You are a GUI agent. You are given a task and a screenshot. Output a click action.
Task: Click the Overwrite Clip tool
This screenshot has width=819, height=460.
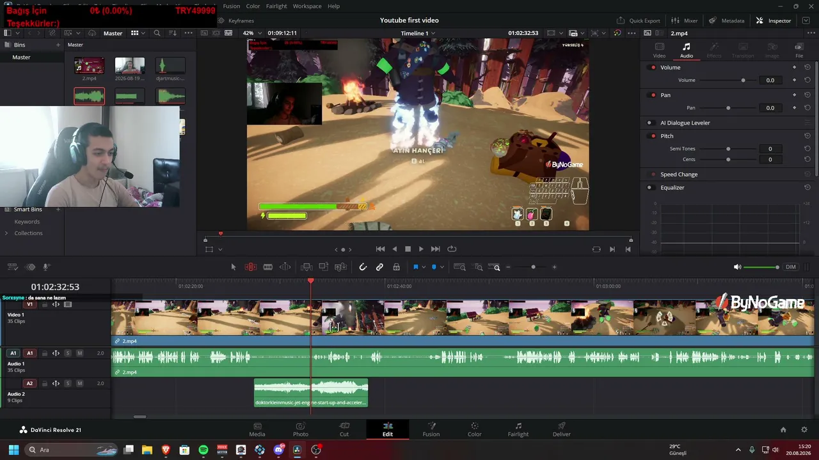point(324,267)
